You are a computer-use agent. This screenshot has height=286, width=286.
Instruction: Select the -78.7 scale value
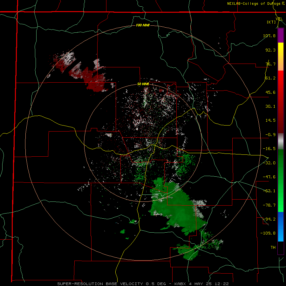click(x=269, y=205)
